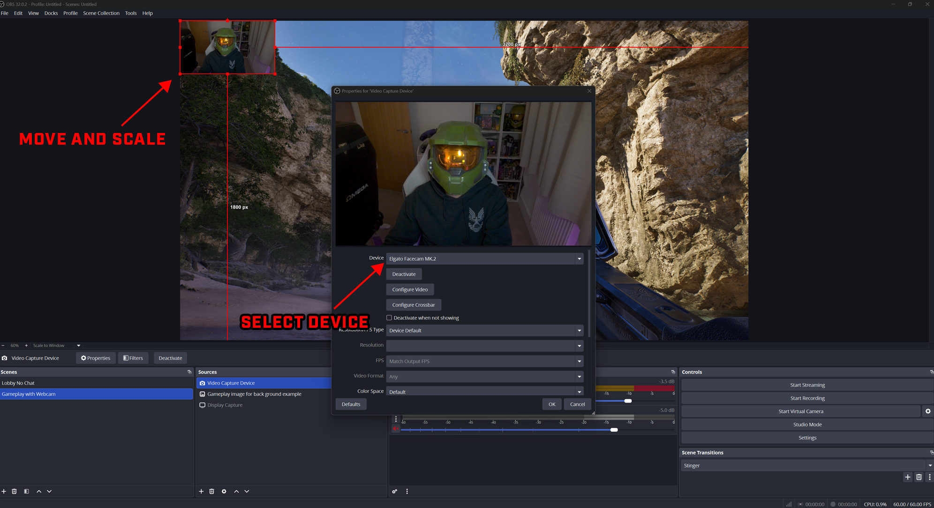This screenshot has width=934, height=508.
Task: Add a new scene with plus icon
Action: tap(4, 491)
